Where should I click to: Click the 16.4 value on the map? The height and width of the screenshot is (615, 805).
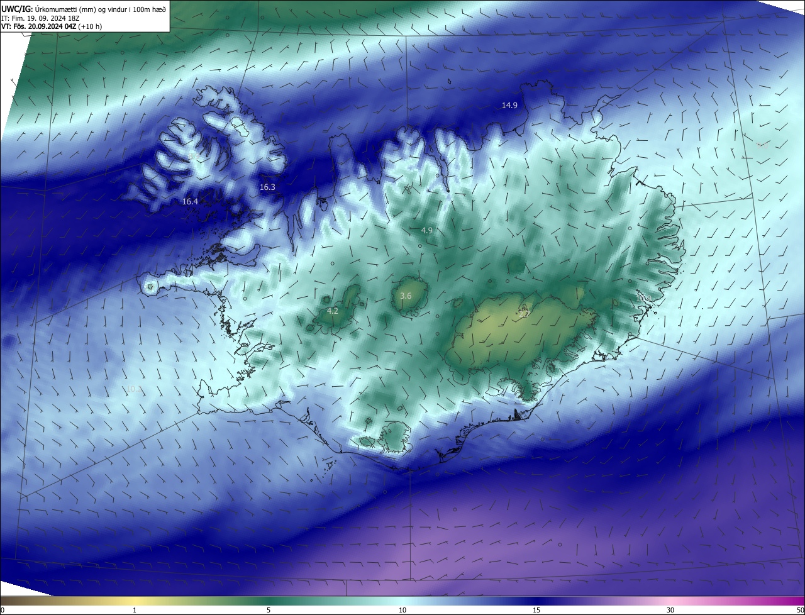190,201
